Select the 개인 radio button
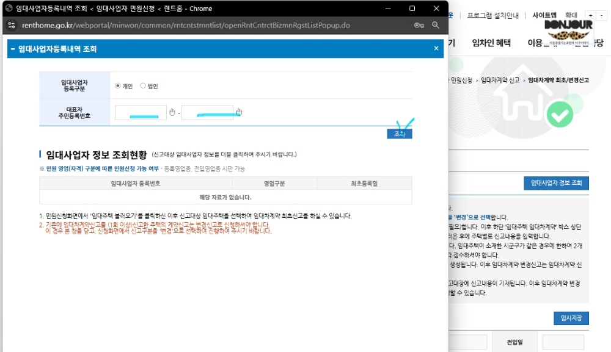 tap(118, 85)
